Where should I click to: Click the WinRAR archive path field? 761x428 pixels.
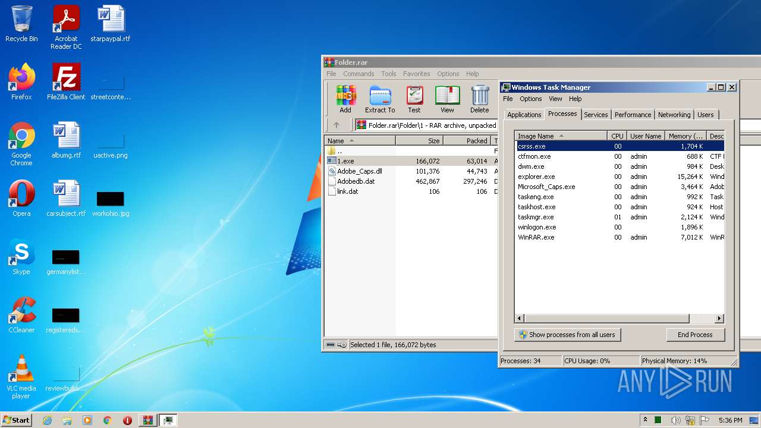click(x=426, y=125)
